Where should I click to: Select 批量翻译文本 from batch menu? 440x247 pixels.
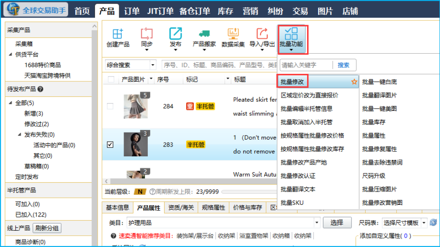[298, 189]
